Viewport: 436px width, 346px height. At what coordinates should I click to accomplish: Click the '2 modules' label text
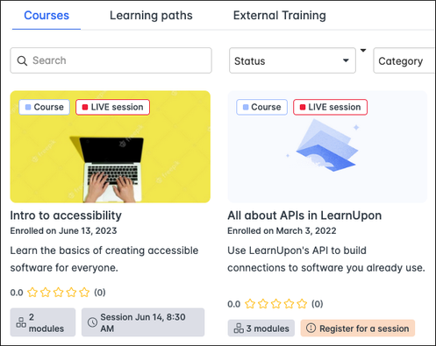(46, 322)
